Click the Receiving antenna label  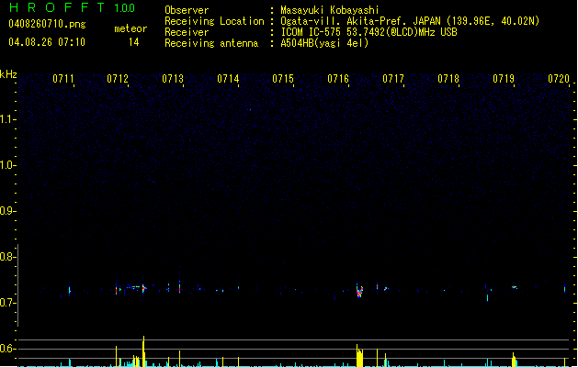211,43
